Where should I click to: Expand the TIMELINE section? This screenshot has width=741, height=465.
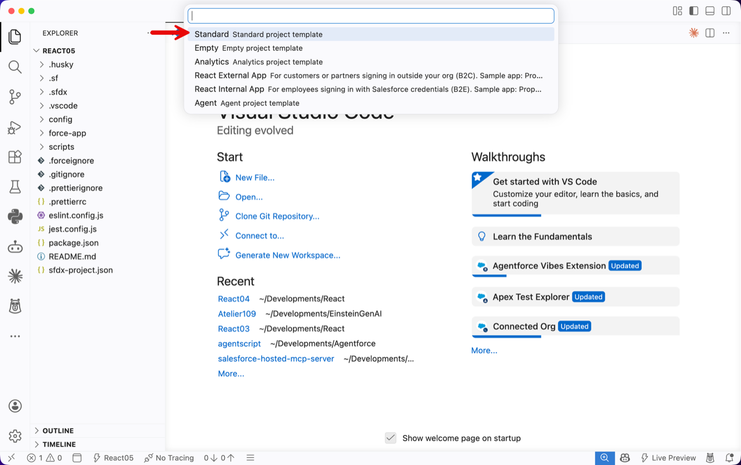59,444
